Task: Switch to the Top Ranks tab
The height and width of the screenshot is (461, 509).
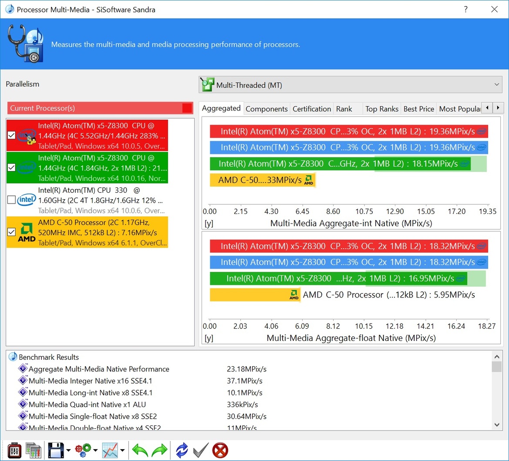Action: click(382, 109)
